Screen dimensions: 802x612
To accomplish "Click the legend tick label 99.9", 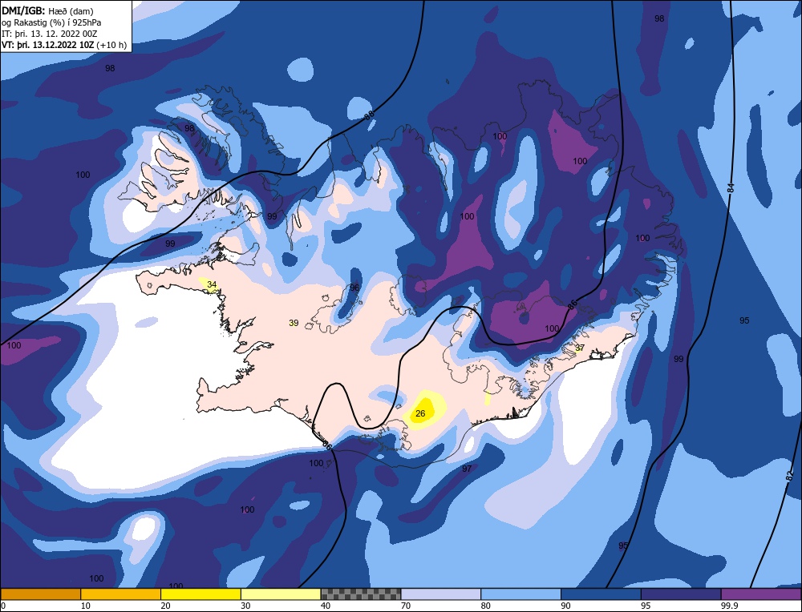I will pos(729,606).
